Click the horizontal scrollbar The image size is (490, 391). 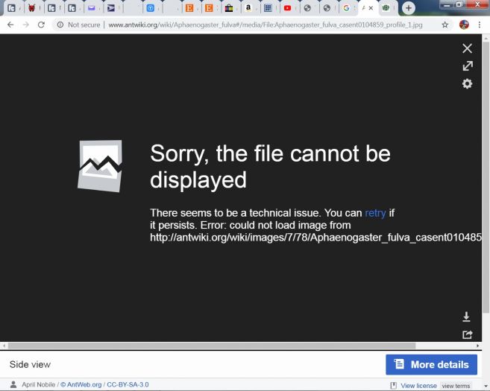click(x=224, y=346)
